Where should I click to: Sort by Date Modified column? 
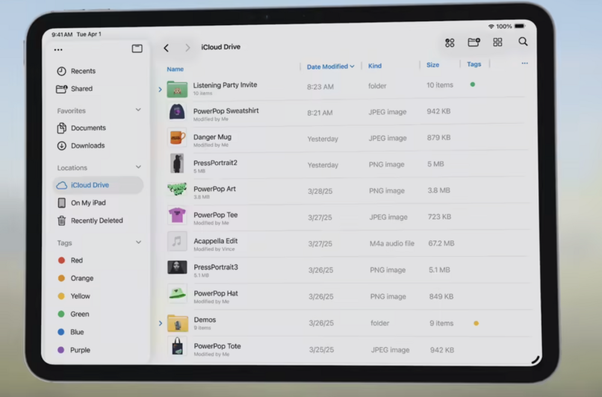click(x=330, y=66)
